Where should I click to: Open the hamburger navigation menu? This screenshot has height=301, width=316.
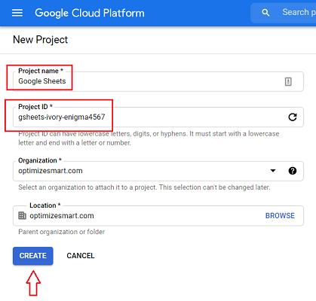(x=17, y=13)
